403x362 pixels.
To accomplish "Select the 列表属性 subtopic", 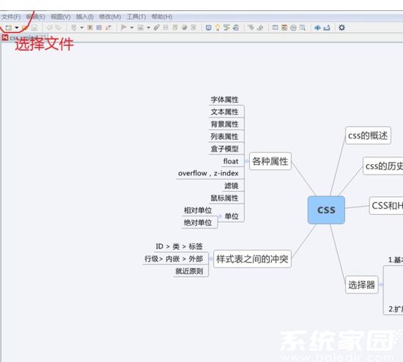I will (x=224, y=136).
